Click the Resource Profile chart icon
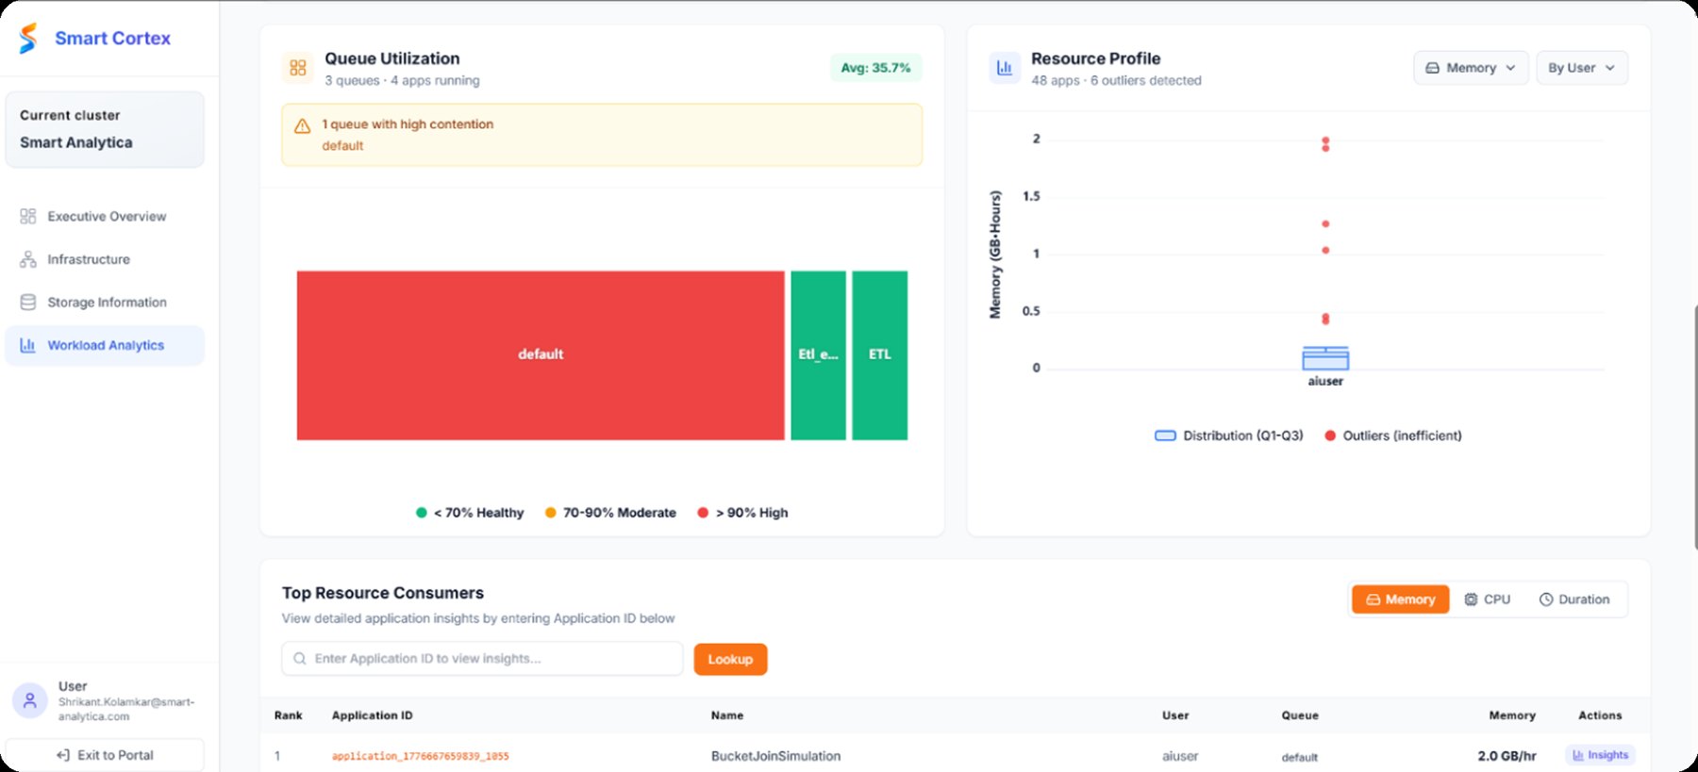The image size is (1698, 772). tap(1005, 68)
